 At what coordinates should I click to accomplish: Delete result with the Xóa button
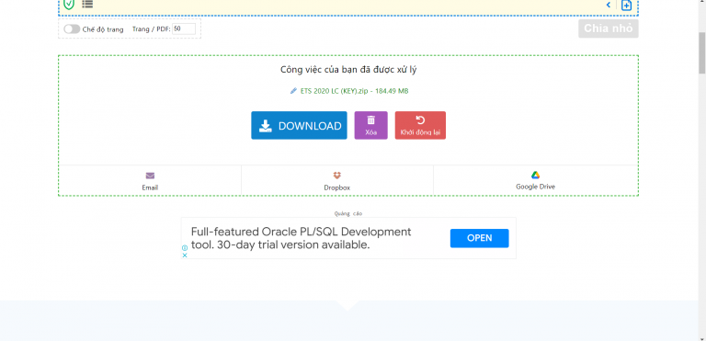coord(371,125)
